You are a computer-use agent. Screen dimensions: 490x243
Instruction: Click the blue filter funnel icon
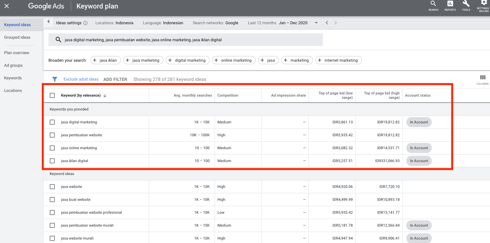pos(55,79)
